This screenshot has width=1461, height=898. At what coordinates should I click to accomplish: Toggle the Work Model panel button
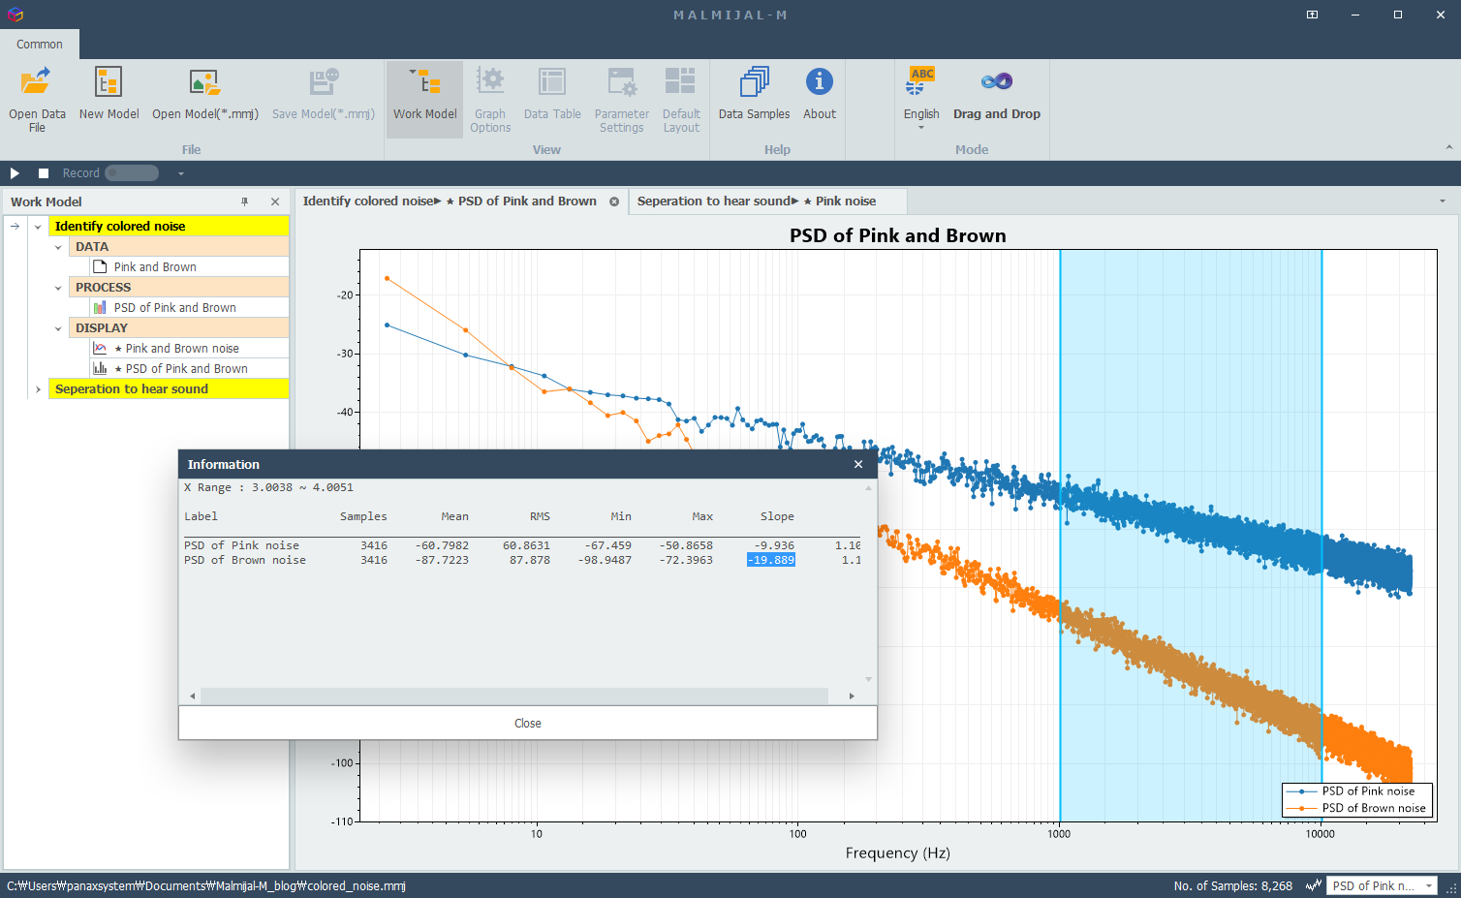pyautogui.click(x=424, y=99)
